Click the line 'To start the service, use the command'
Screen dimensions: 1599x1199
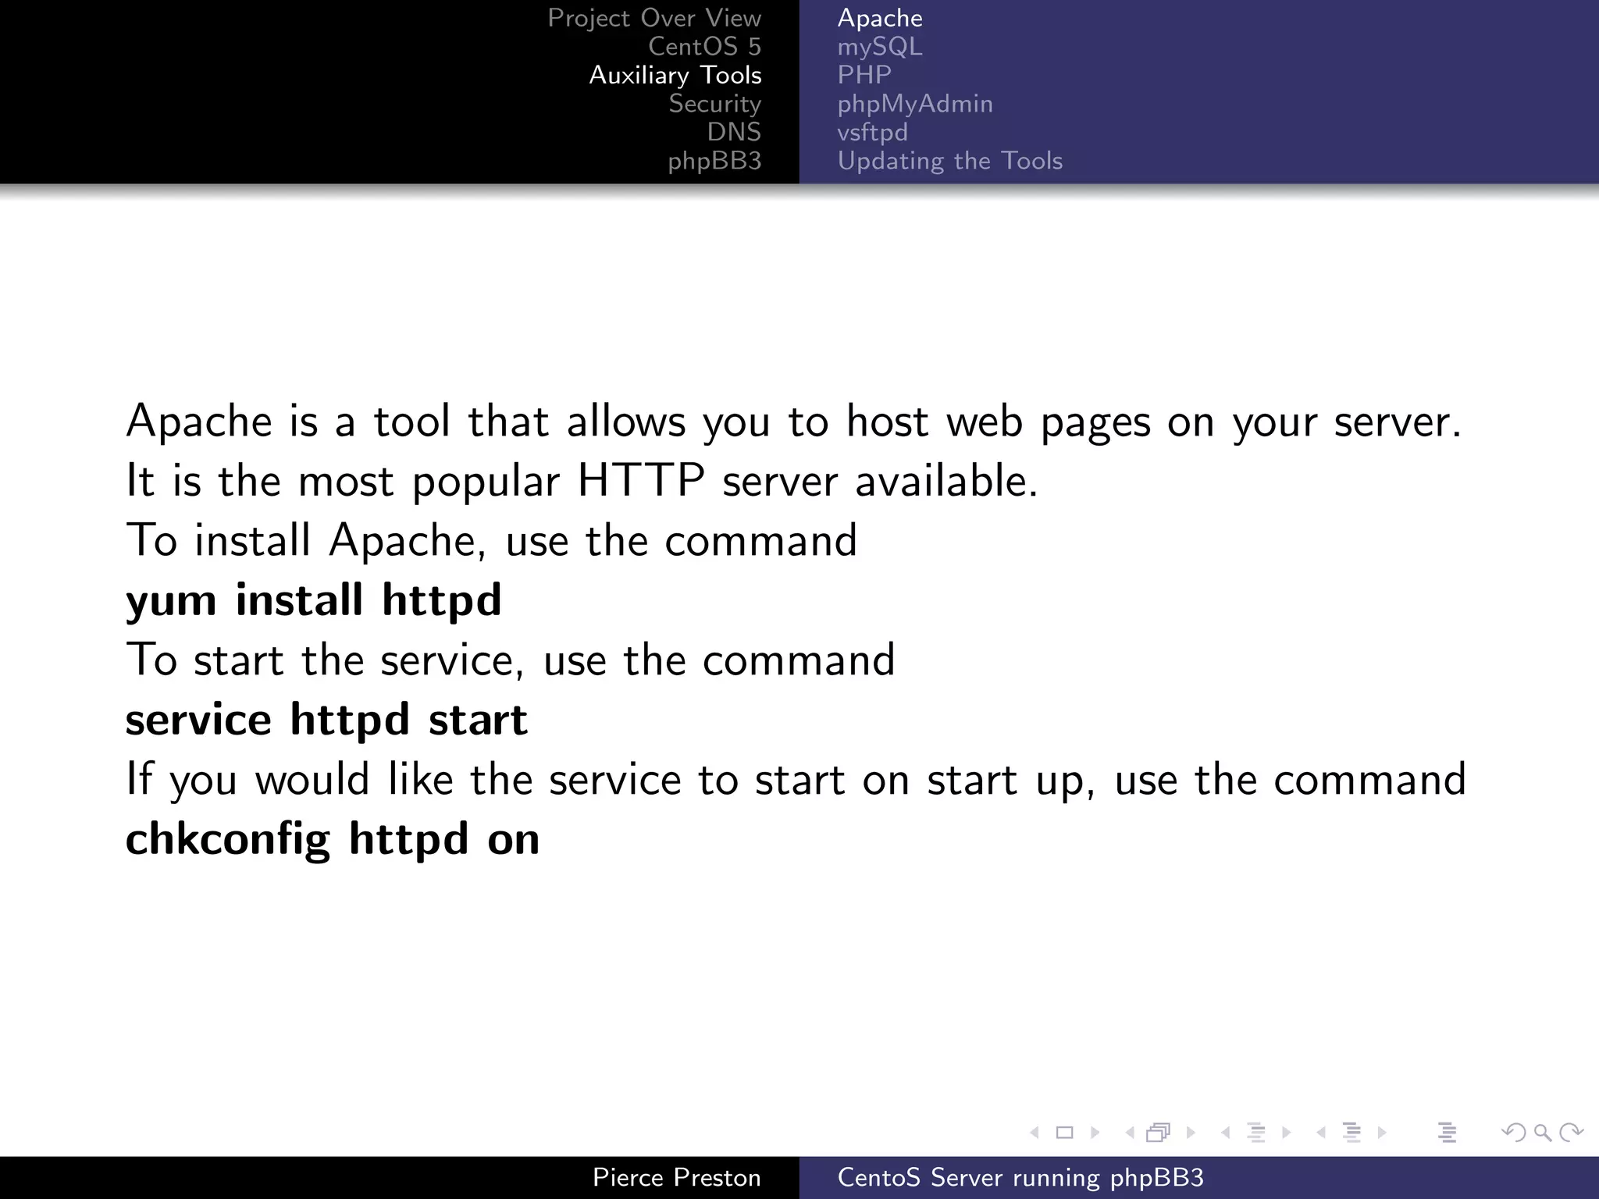coord(510,660)
